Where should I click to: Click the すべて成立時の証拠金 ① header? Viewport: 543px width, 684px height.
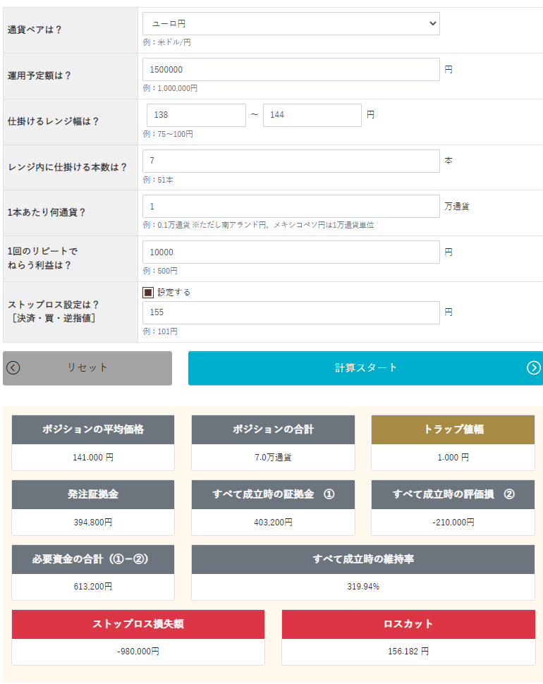pos(273,494)
